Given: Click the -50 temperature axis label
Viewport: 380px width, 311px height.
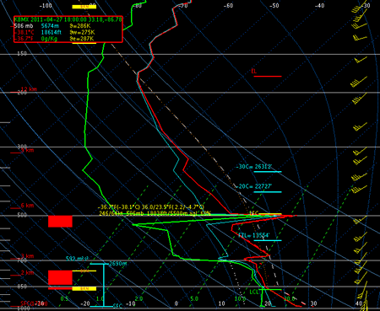Looking at the screenshot, I should [x=274, y=6].
